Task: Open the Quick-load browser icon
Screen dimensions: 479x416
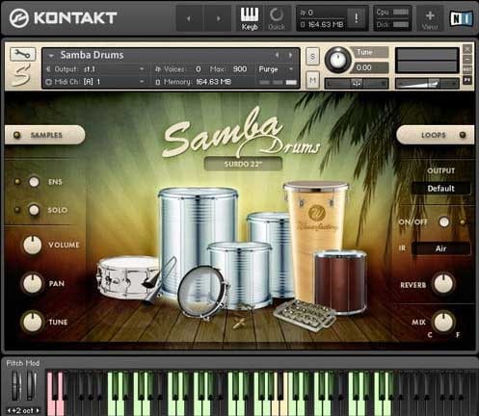Action: tap(277, 18)
